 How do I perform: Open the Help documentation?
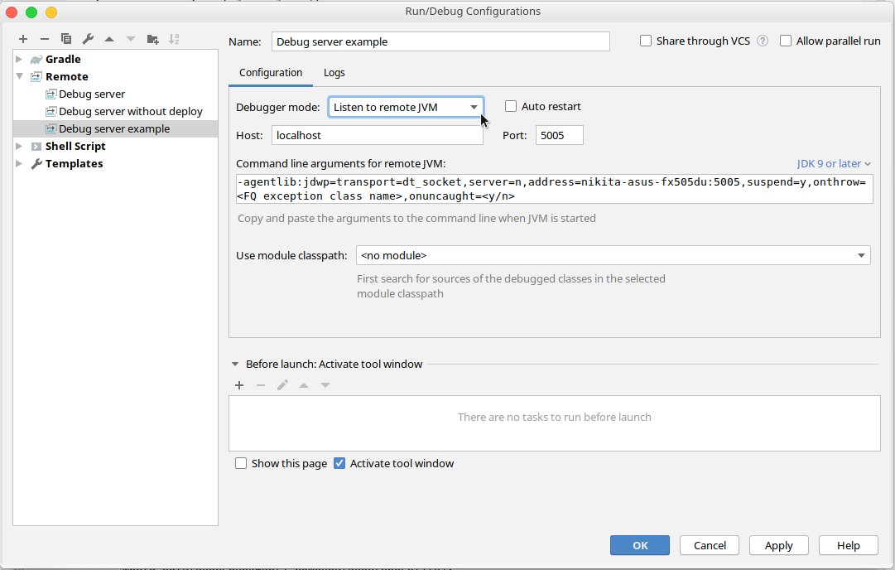point(848,545)
